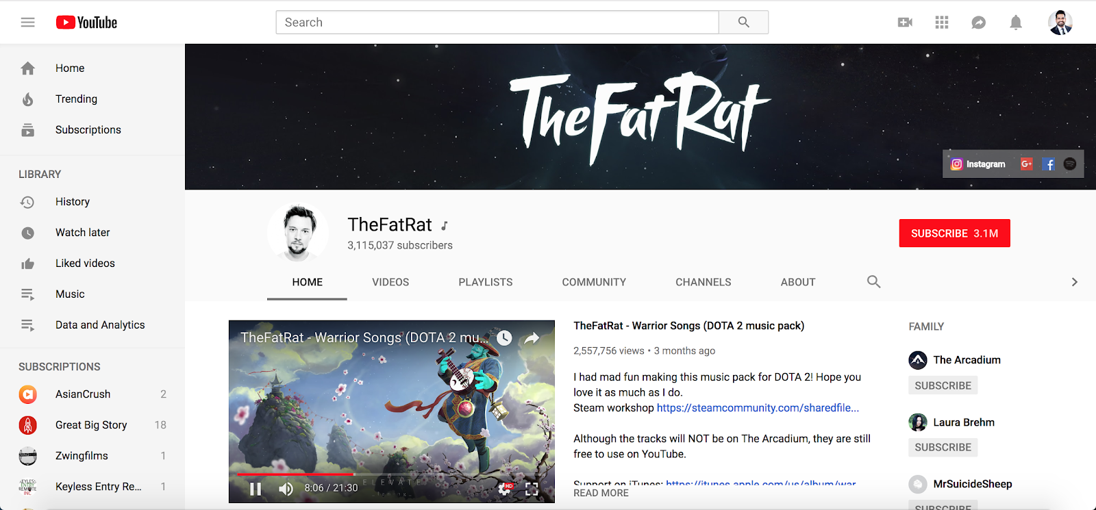Open the Warrior Songs video title link

(x=689, y=326)
